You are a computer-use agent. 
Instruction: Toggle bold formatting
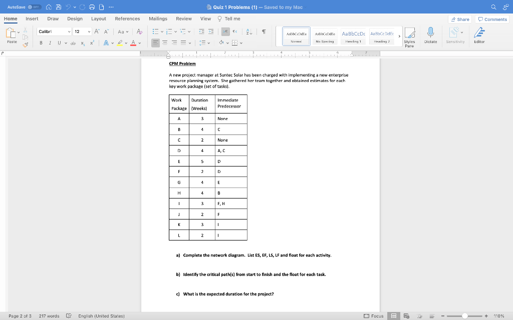point(41,43)
